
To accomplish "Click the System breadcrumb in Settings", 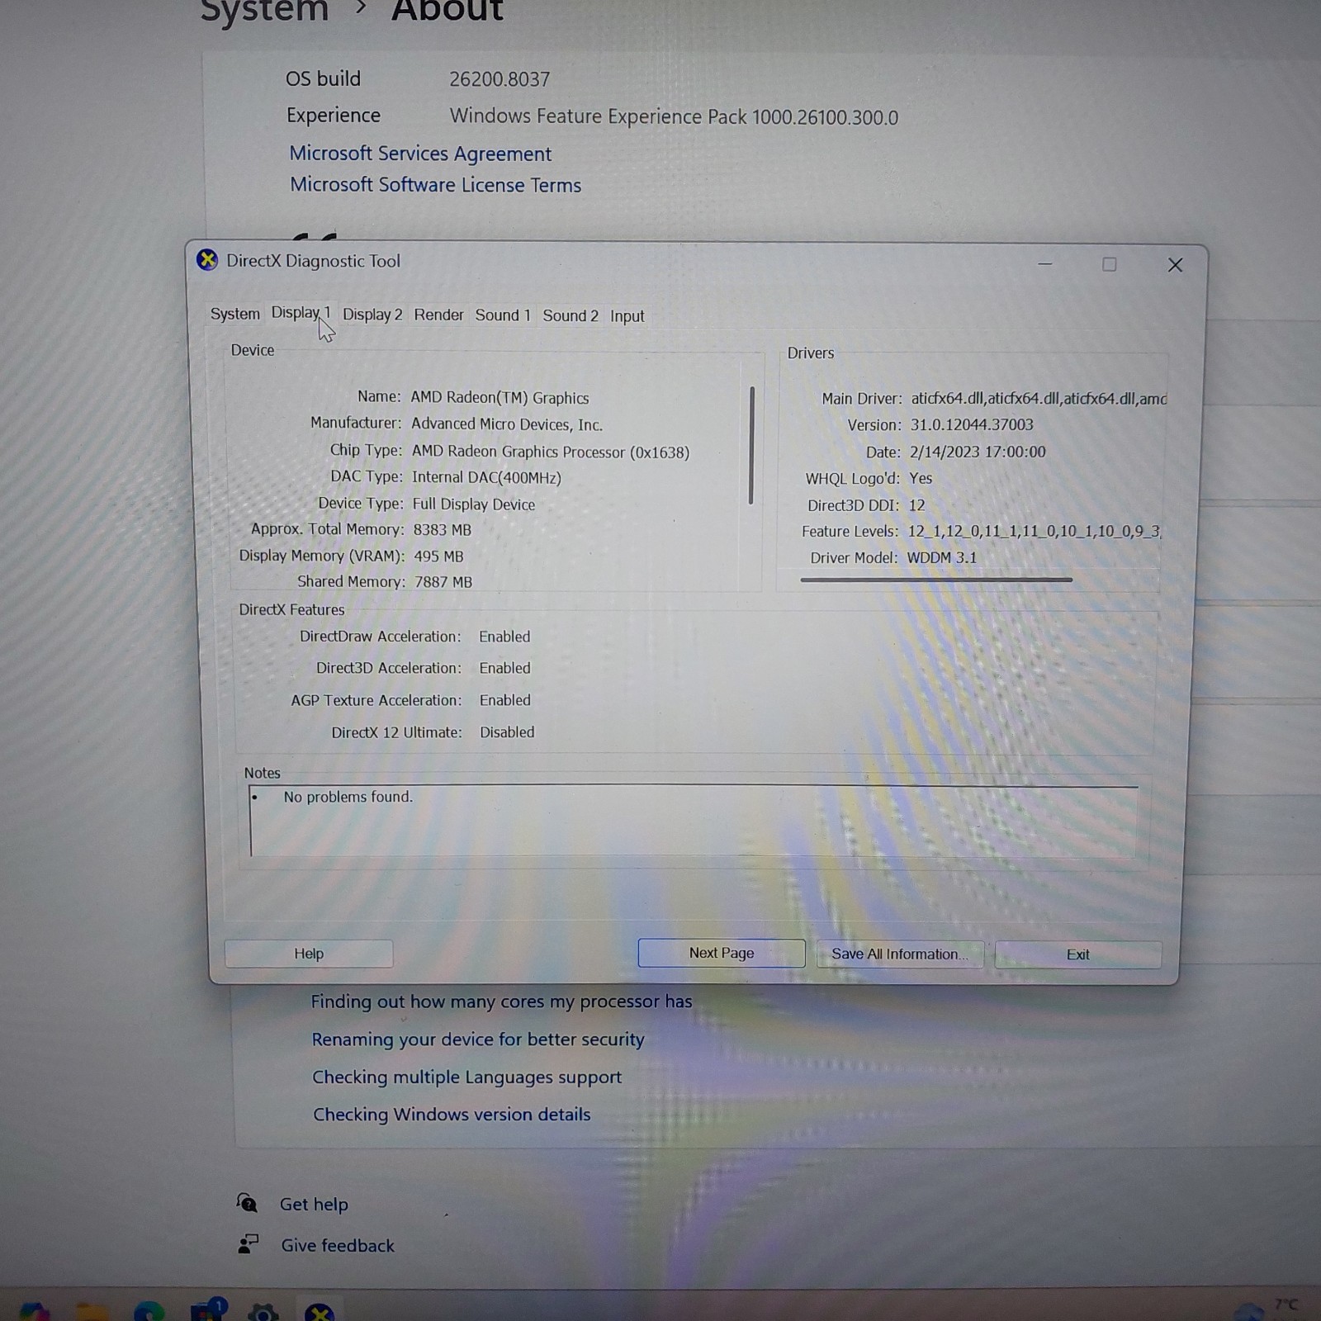I will pos(264,11).
